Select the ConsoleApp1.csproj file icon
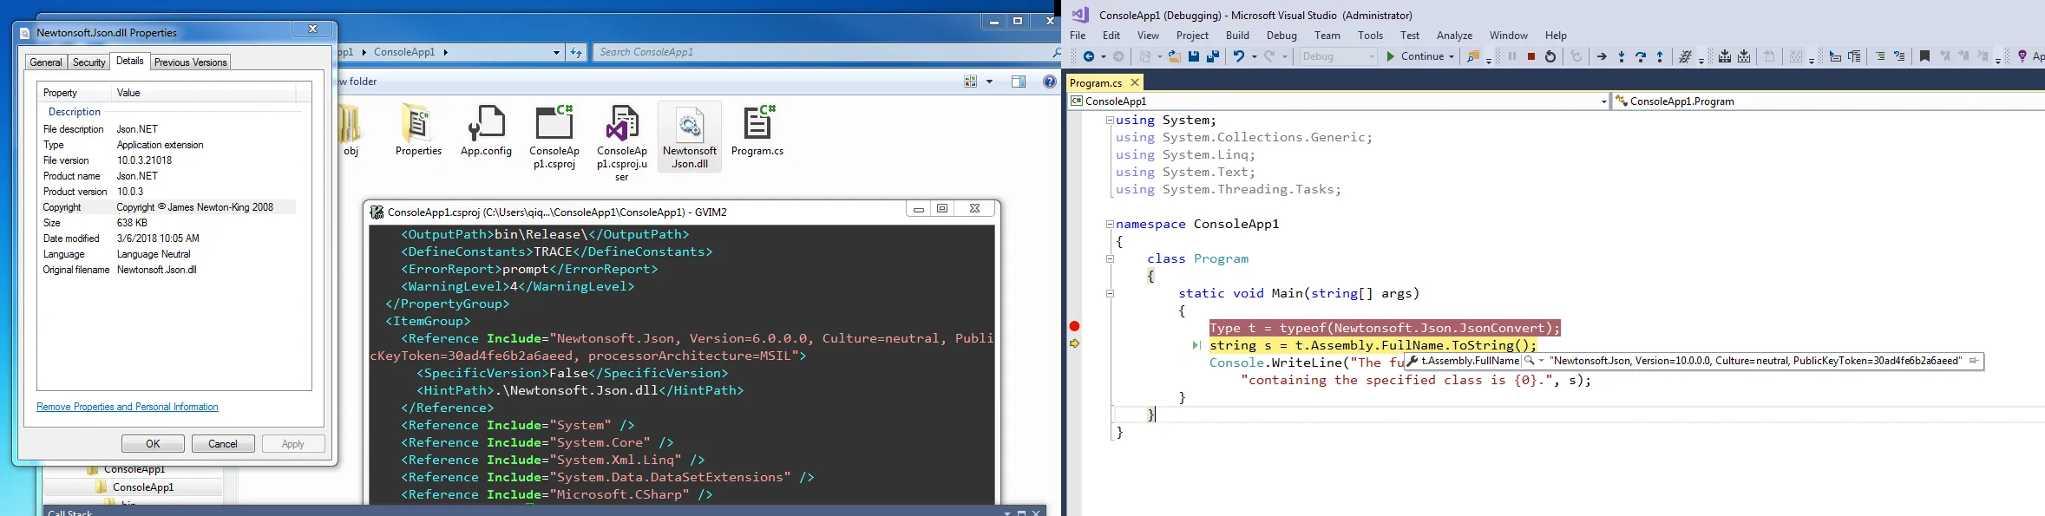The height and width of the screenshot is (516, 2045). pyautogui.click(x=554, y=137)
